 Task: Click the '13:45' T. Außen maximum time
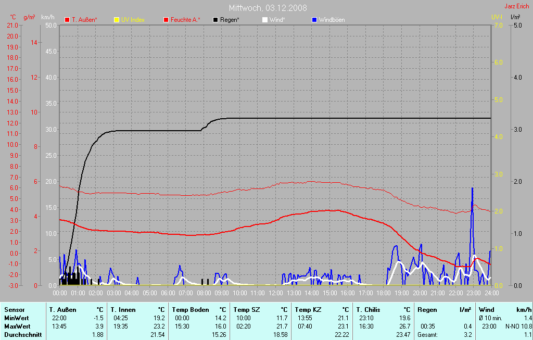tap(59, 326)
